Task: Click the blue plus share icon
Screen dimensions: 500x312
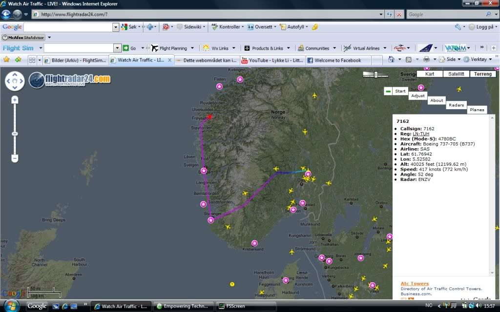Action: pos(150,27)
